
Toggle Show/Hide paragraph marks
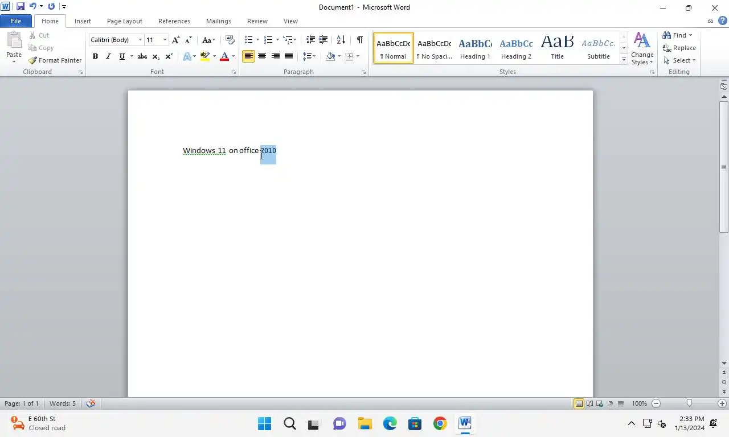[359, 40]
